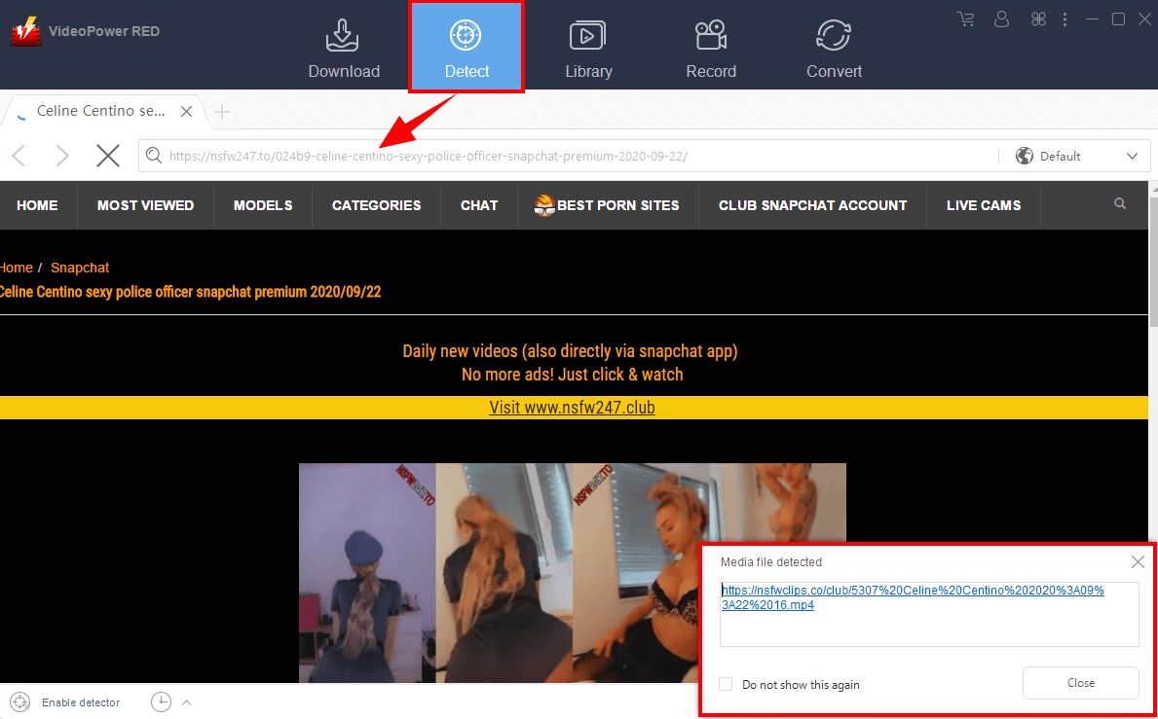Click the clock icon in the bottom bar

[x=161, y=702]
